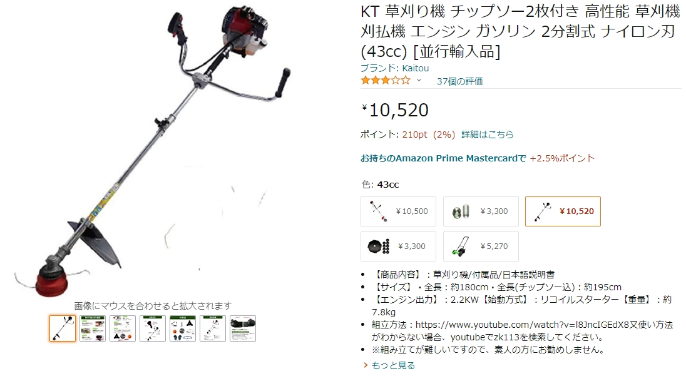Follow the Amazon Prime Mastercard offer link

click(x=443, y=158)
